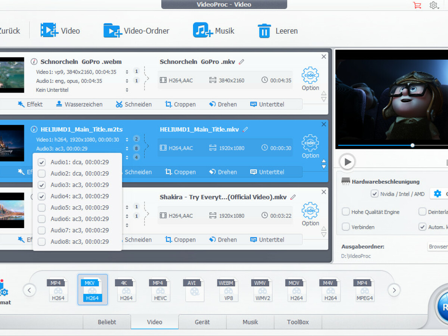
Task: Open the ToolBox tab
Action: click(298, 322)
